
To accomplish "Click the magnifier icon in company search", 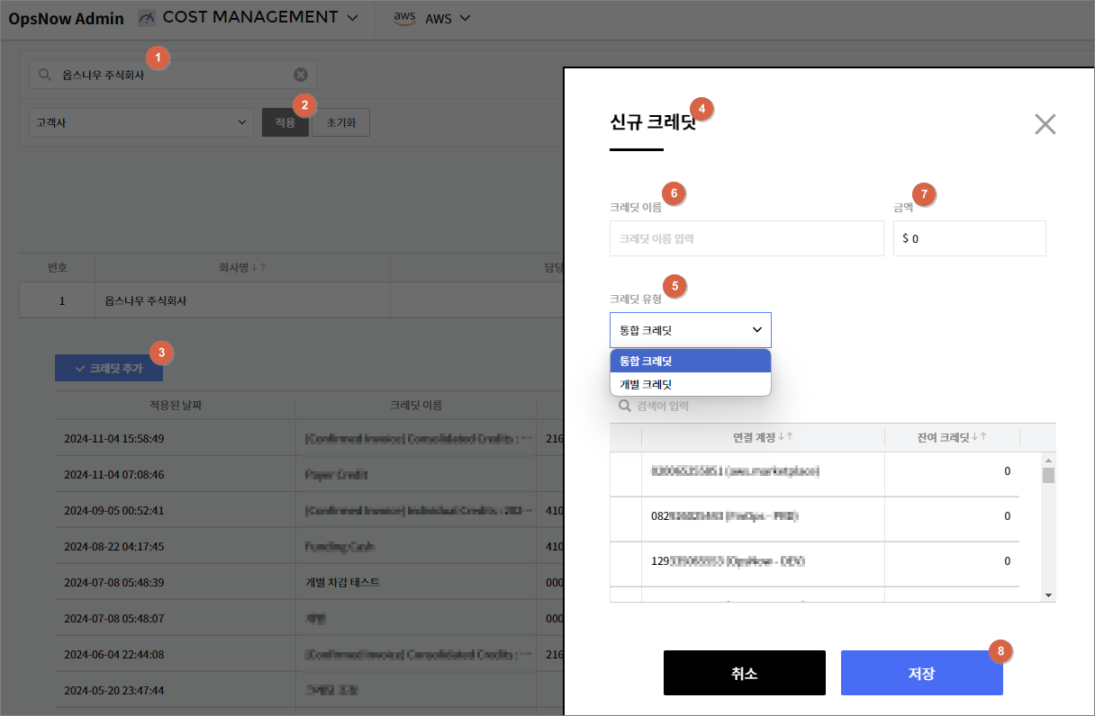I will pyautogui.click(x=44, y=75).
